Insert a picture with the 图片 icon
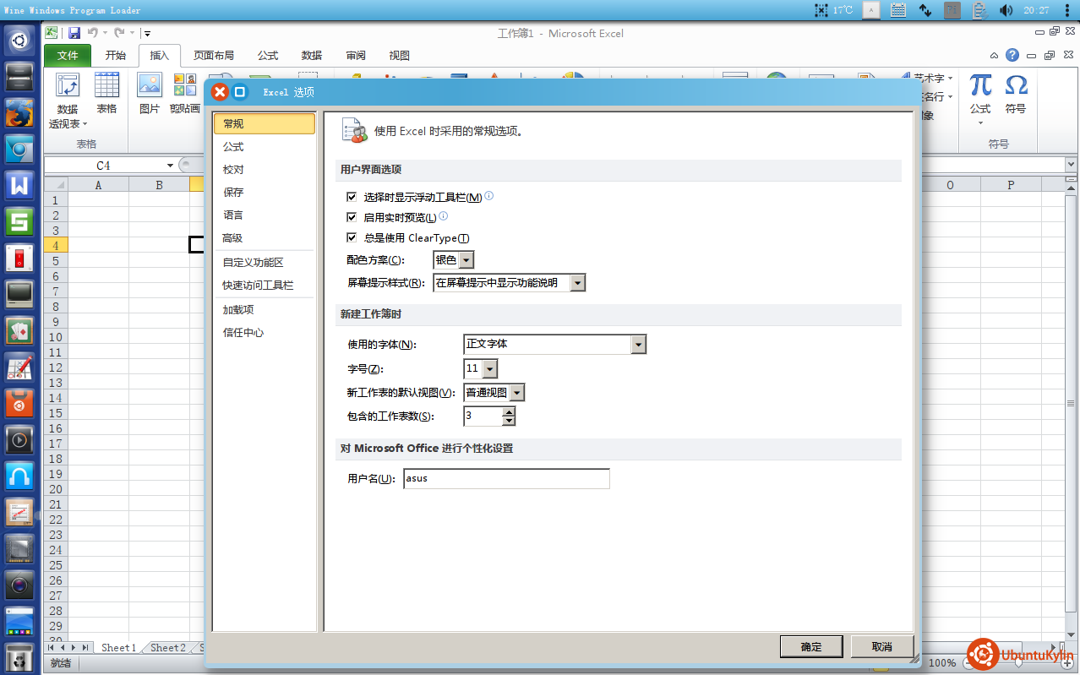Viewport: 1080px width, 675px height. 150,88
